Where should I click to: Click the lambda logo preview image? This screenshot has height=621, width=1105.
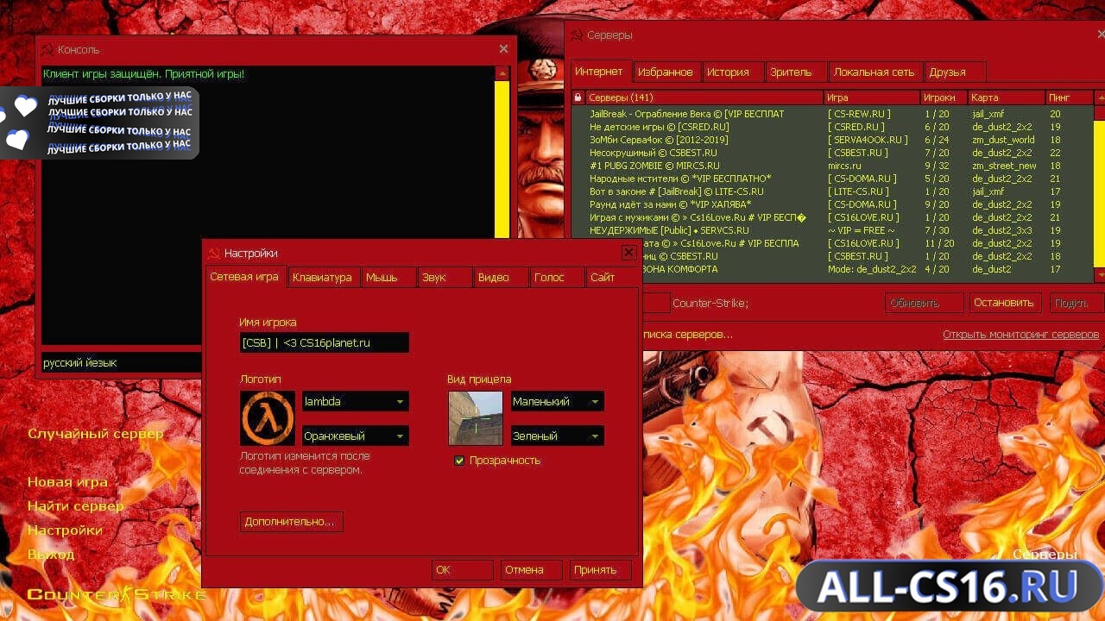(268, 418)
